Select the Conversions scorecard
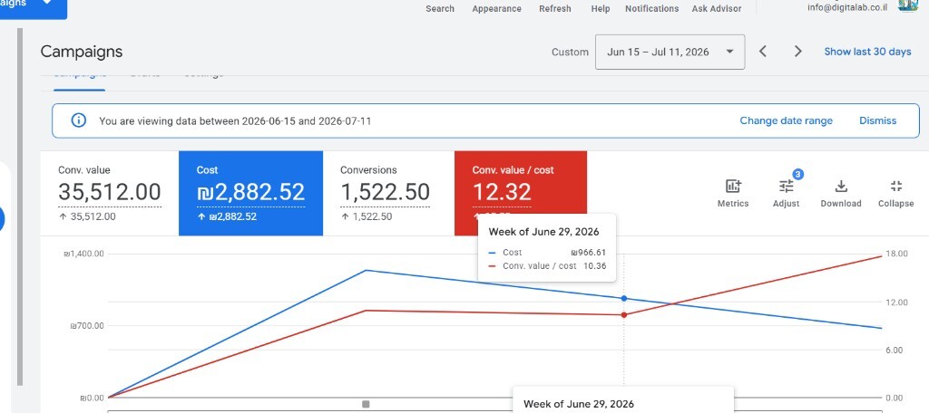 [388, 193]
